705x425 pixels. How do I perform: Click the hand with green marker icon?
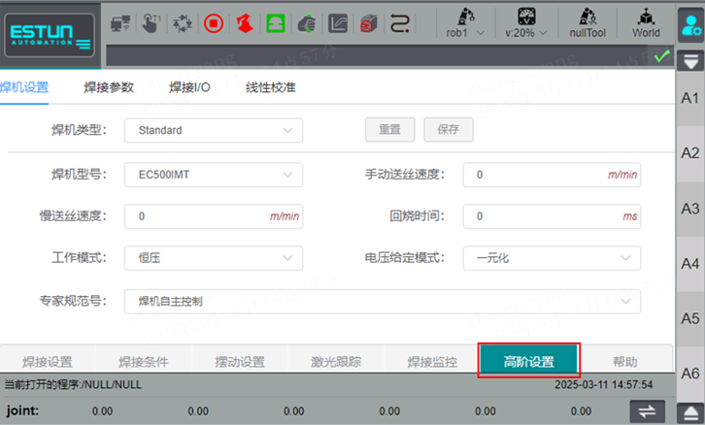tap(307, 23)
